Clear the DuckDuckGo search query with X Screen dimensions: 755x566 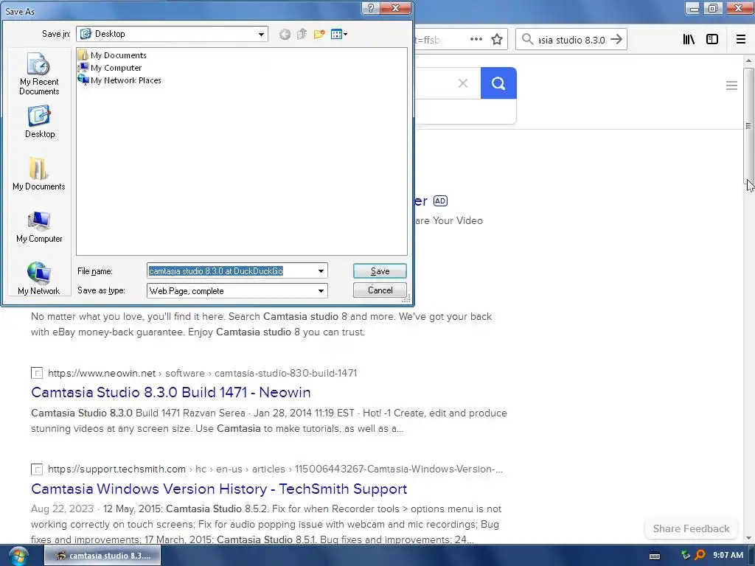[463, 83]
